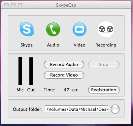
Task: Zoom the SkypeCap window
Action: click(20, 5)
